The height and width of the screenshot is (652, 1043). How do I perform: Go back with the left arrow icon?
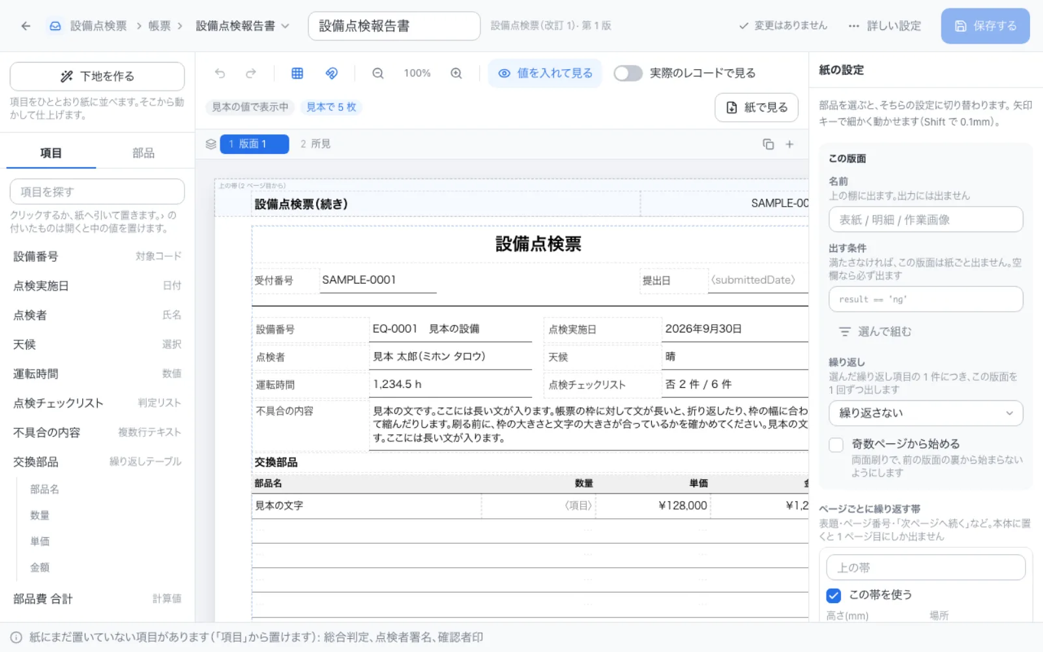click(25, 26)
